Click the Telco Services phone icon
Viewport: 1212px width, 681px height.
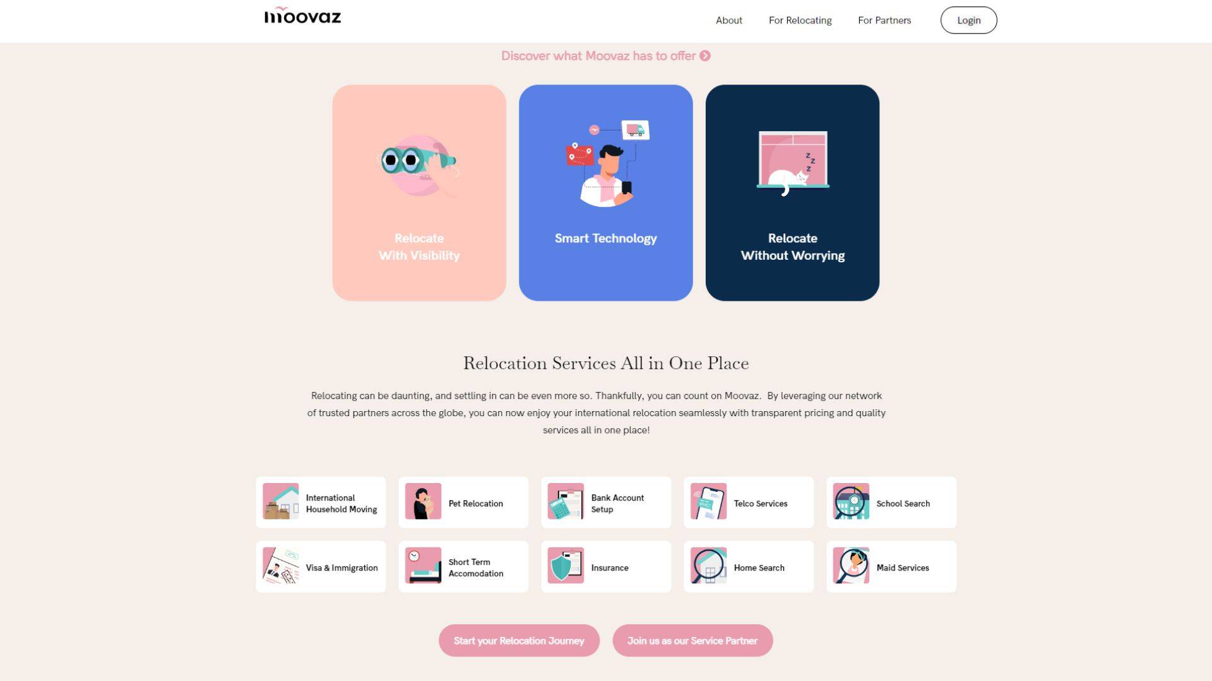tap(708, 501)
